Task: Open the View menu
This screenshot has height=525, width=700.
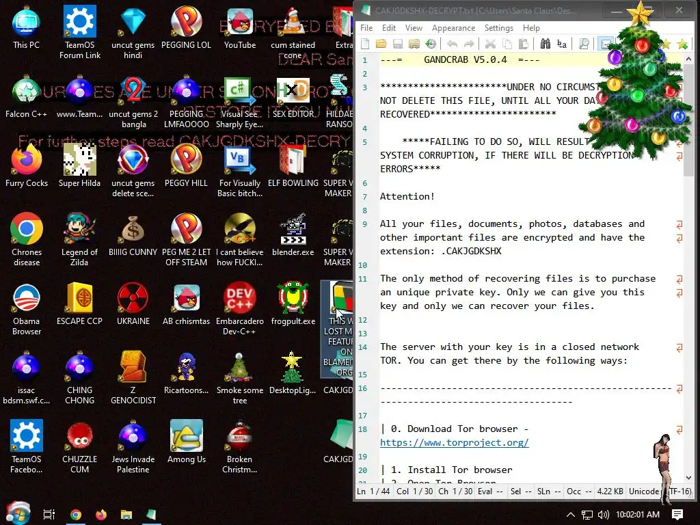Action: (x=414, y=27)
